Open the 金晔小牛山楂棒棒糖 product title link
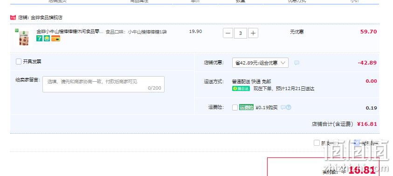 pyautogui.click(x=69, y=32)
